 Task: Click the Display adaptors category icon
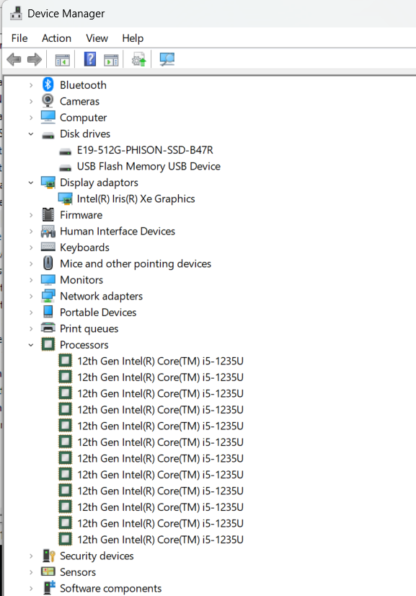48,183
